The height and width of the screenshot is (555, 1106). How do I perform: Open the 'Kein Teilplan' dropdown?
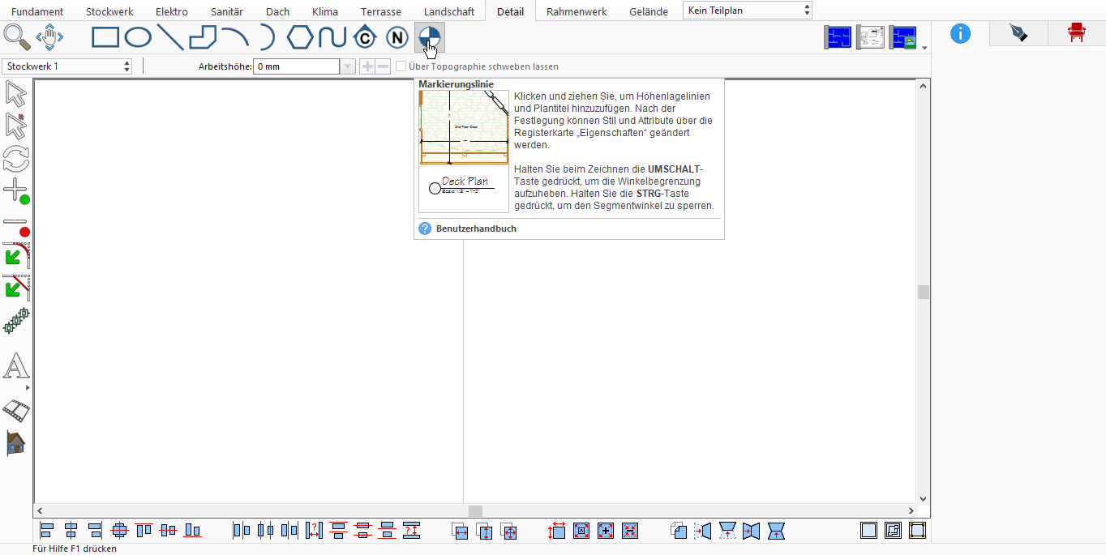click(x=747, y=11)
